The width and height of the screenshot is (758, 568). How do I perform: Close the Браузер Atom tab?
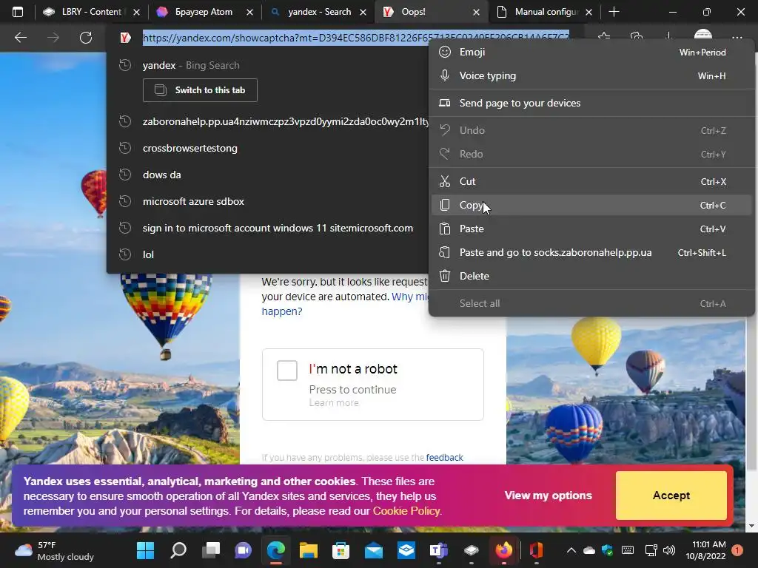tap(249, 13)
